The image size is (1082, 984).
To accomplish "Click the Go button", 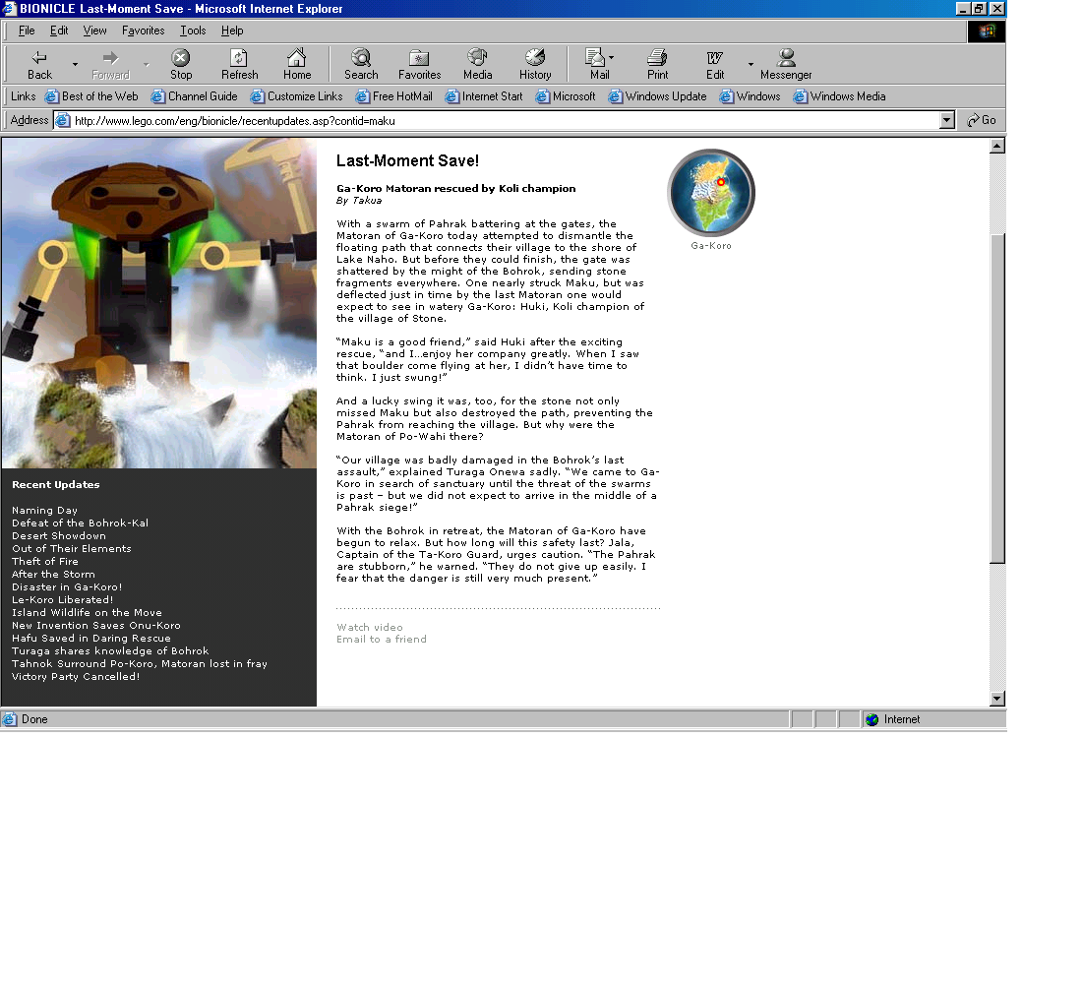I will (982, 120).
